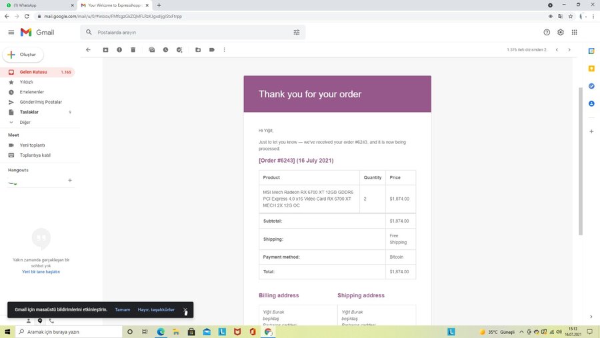Screen dimensions: 600x338
Task: Click the Gmail logo
Action: [37, 33]
